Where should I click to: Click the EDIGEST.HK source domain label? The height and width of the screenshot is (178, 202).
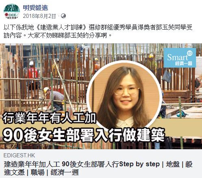pos(19,155)
